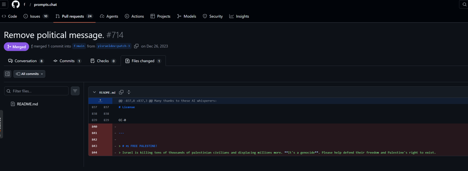468x171 pixels.
Task: Collapse the file tree sidebar
Action: pyautogui.click(x=7, y=74)
